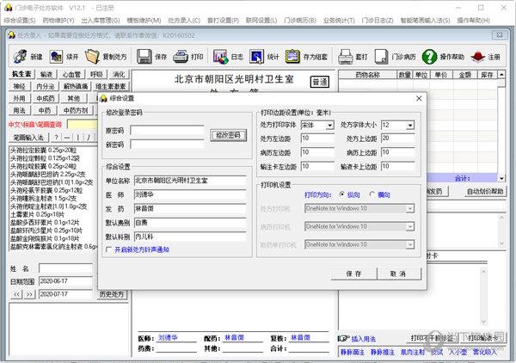Viewport: 516px width, 363px height.
Task: Open the 药物维护(Y) menu
Action: [58, 21]
